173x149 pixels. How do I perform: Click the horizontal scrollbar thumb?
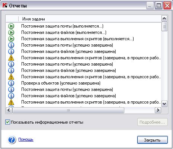pyautogui.click(x=68, y=110)
